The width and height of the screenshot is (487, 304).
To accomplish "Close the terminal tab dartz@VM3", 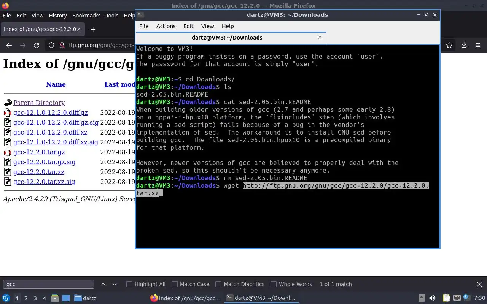I will click(320, 37).
